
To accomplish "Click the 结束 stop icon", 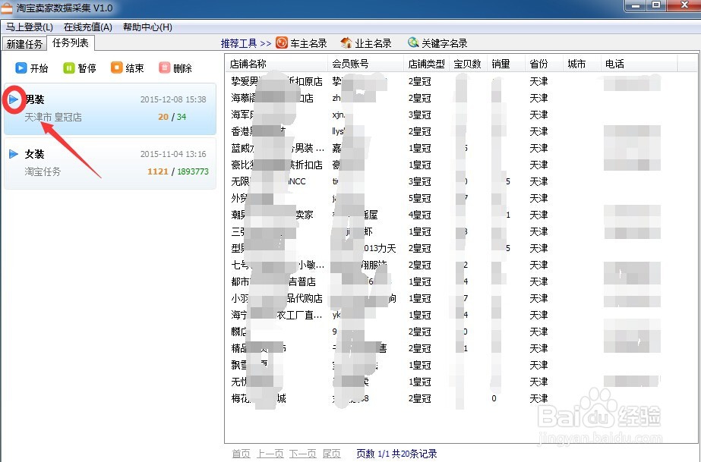I will point(117,68).
